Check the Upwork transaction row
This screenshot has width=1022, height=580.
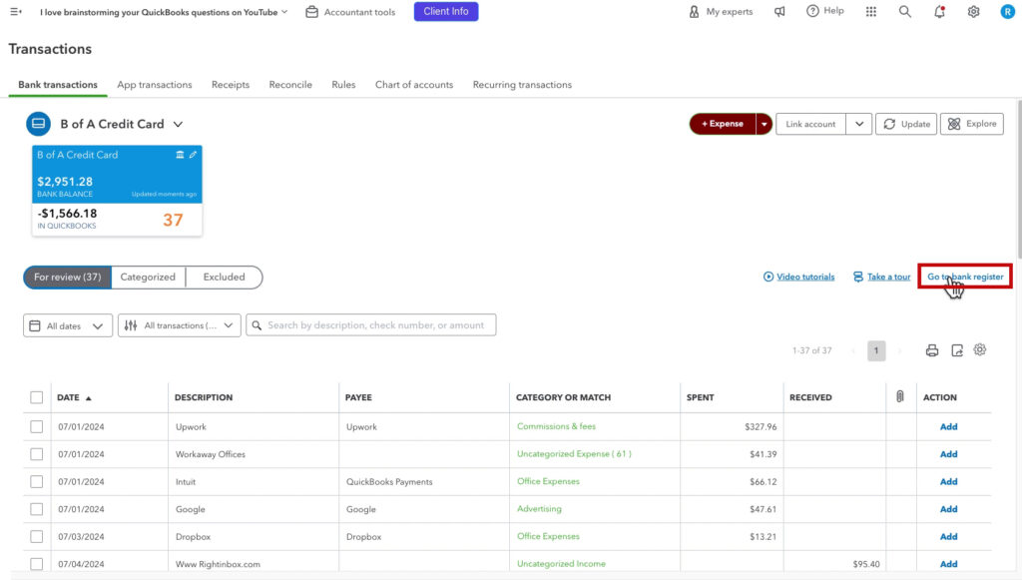(36, 426)
